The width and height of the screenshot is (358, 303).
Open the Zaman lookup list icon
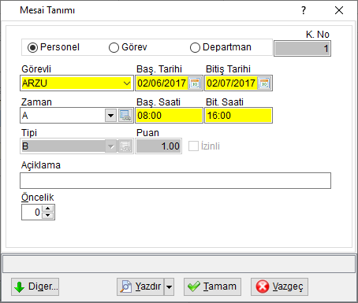tap(125, 116)
